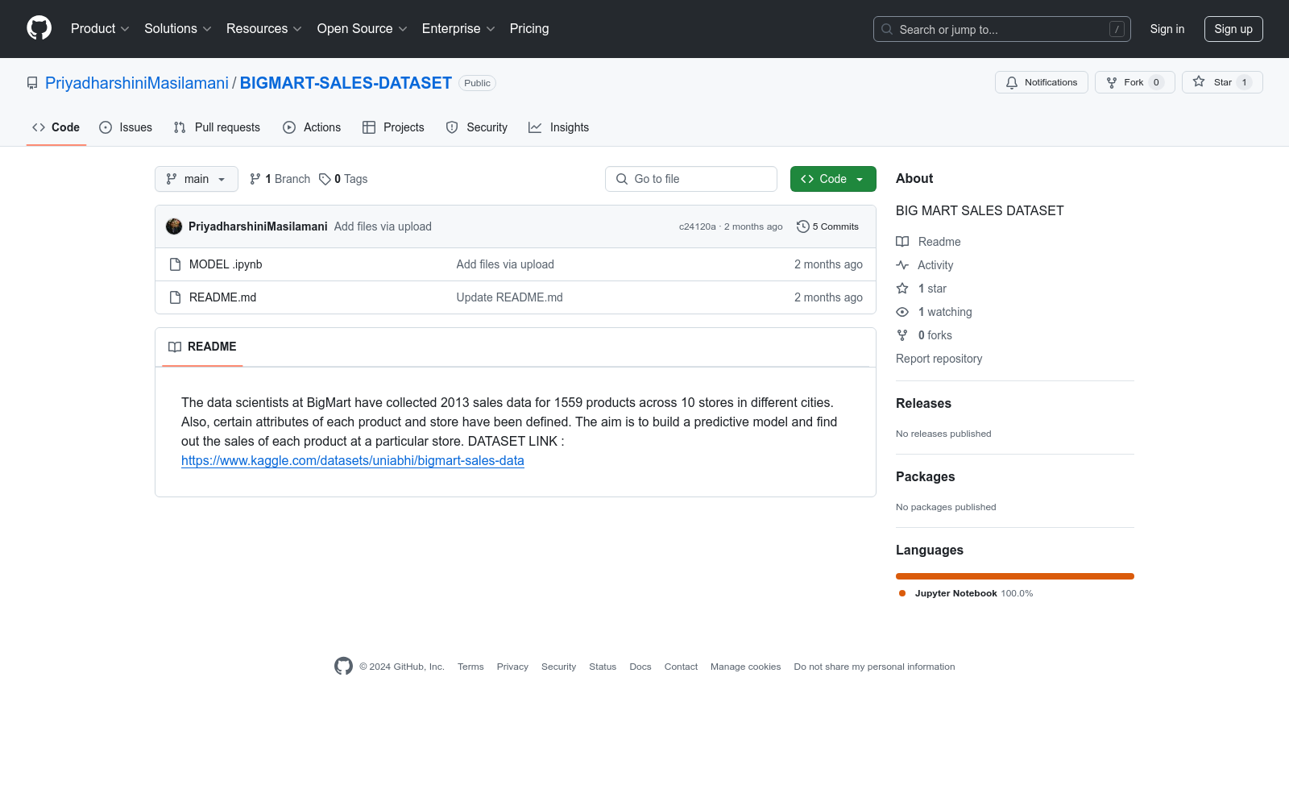Expand the Open Source menu
The image size is (1289, 806).
[x=363, y=29]
